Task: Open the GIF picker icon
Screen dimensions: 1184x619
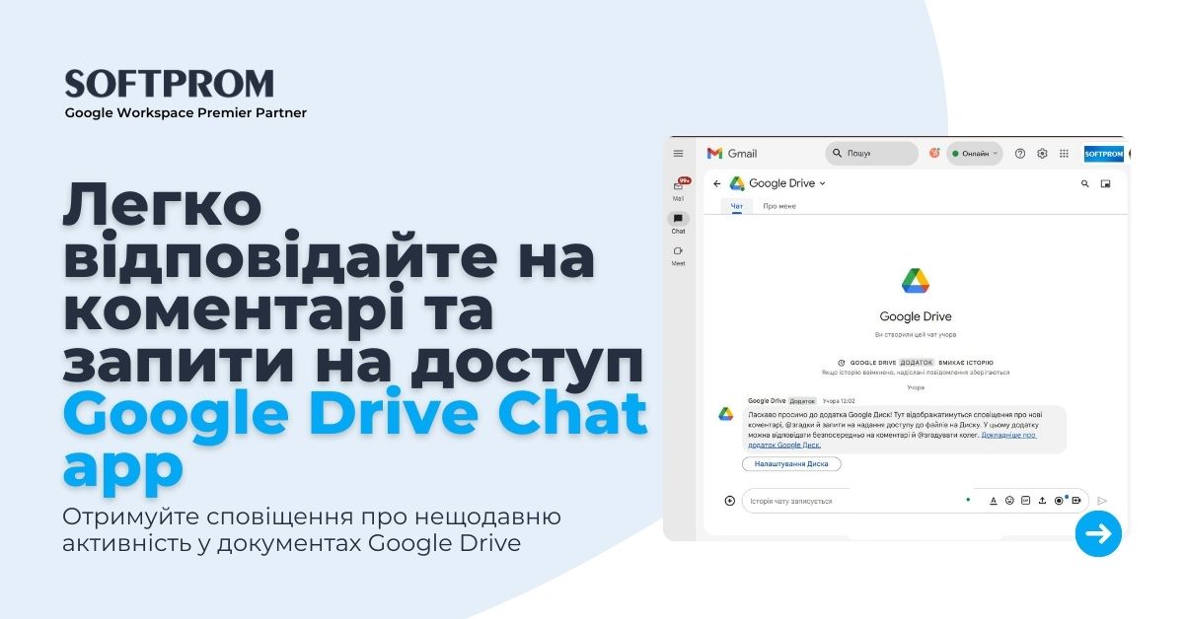Action: 1026,501
